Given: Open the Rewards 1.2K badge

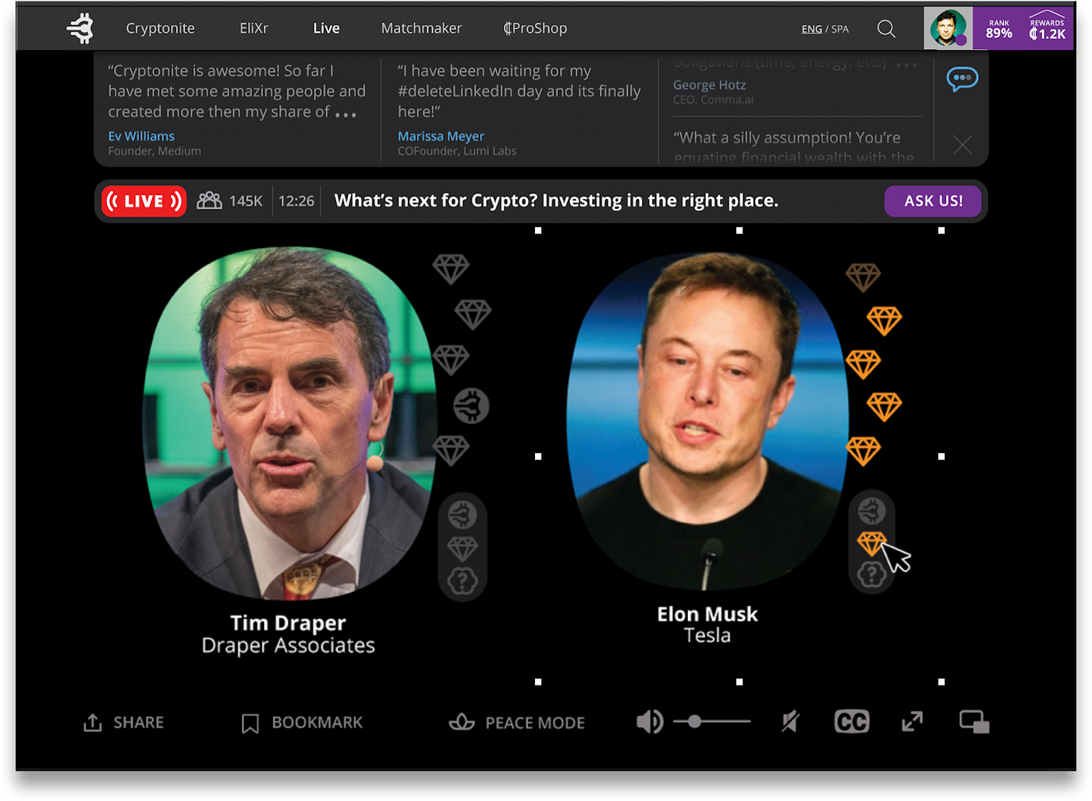Looking at the screenshot, I should click(1047, 26).
